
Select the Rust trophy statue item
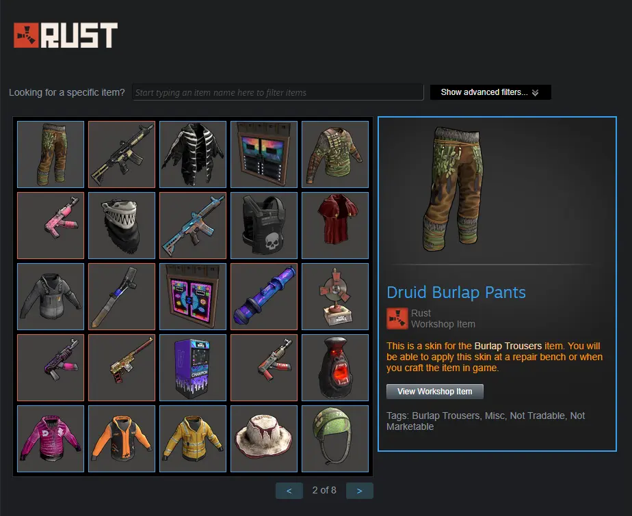point(335,297)
